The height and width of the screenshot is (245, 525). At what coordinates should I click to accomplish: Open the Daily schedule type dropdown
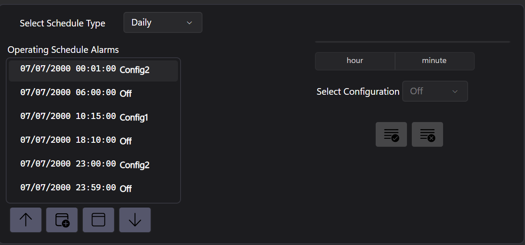click(163, 23)
